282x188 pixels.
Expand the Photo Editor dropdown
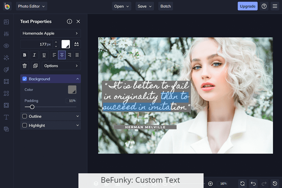31,6
